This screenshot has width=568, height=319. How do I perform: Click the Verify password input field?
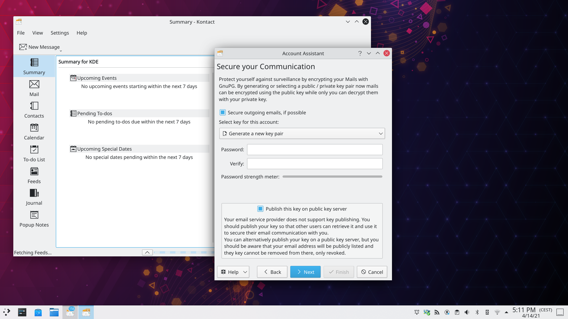click(314, 164)
